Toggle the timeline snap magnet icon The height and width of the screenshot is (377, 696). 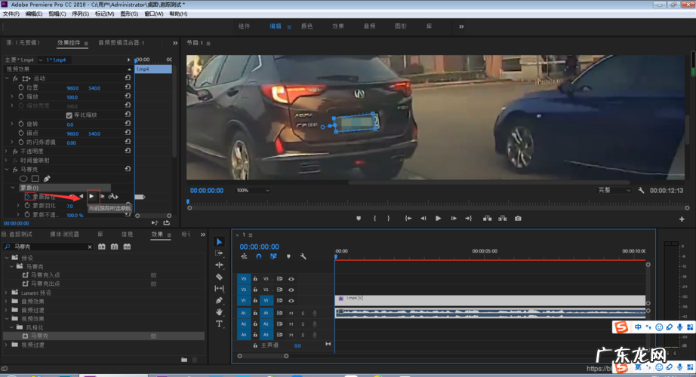coord(258,256)
